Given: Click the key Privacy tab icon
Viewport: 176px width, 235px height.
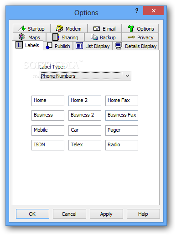Looking at the screenshot, I should [131, 37].
